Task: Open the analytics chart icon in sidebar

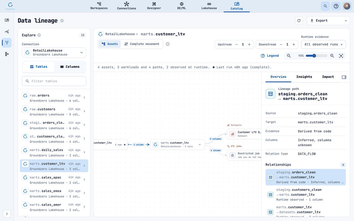Action: [7, 31]
